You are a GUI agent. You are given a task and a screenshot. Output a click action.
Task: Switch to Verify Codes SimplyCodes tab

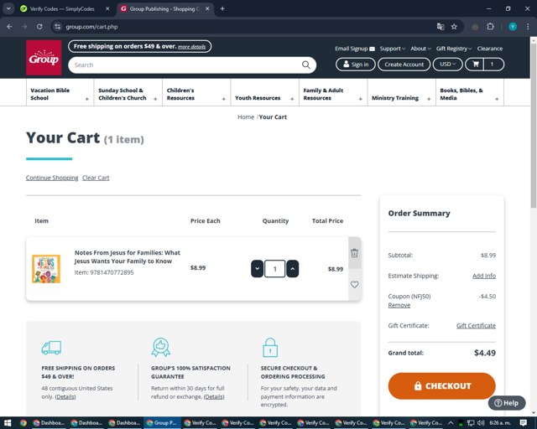click(61, 9)
